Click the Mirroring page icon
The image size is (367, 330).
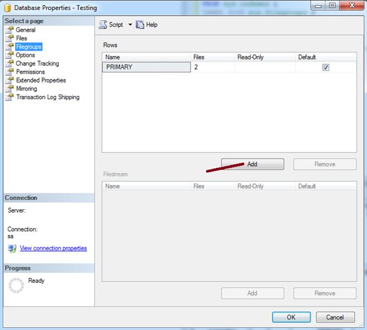9,88
